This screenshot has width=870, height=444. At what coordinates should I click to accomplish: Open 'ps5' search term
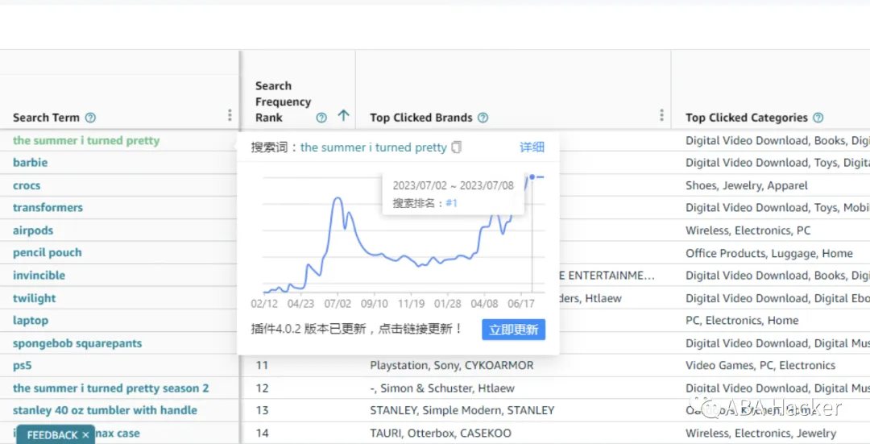[x=23, y=365]
